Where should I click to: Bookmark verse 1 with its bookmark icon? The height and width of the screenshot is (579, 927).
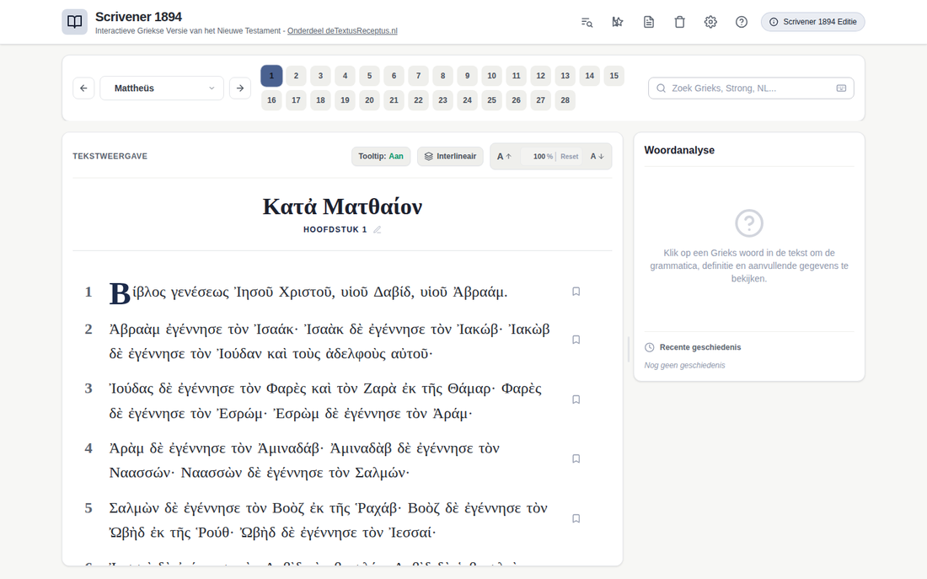click(576, 292)
